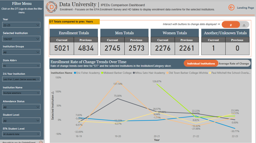Expand the Institution Groups dropdown
The width and height of the screenshot is (256, 143).
[21, 52]
